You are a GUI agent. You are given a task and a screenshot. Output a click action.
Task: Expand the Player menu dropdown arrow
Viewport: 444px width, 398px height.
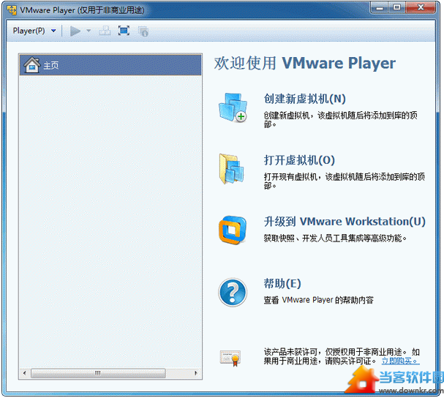point(53,31)
